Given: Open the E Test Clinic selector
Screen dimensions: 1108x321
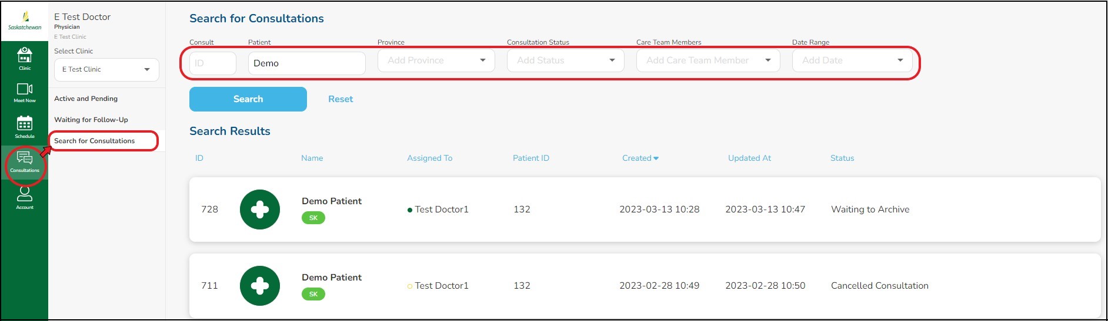Looking at the screenshot, I should click(106, 69).
